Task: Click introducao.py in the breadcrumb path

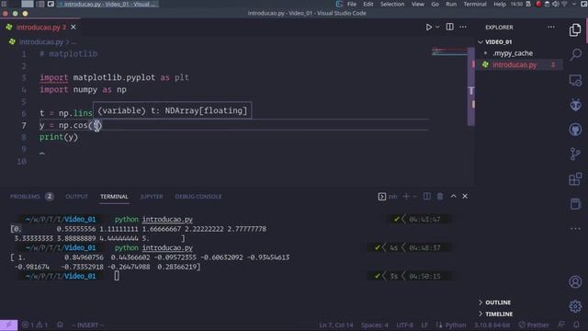Action: 41,41
